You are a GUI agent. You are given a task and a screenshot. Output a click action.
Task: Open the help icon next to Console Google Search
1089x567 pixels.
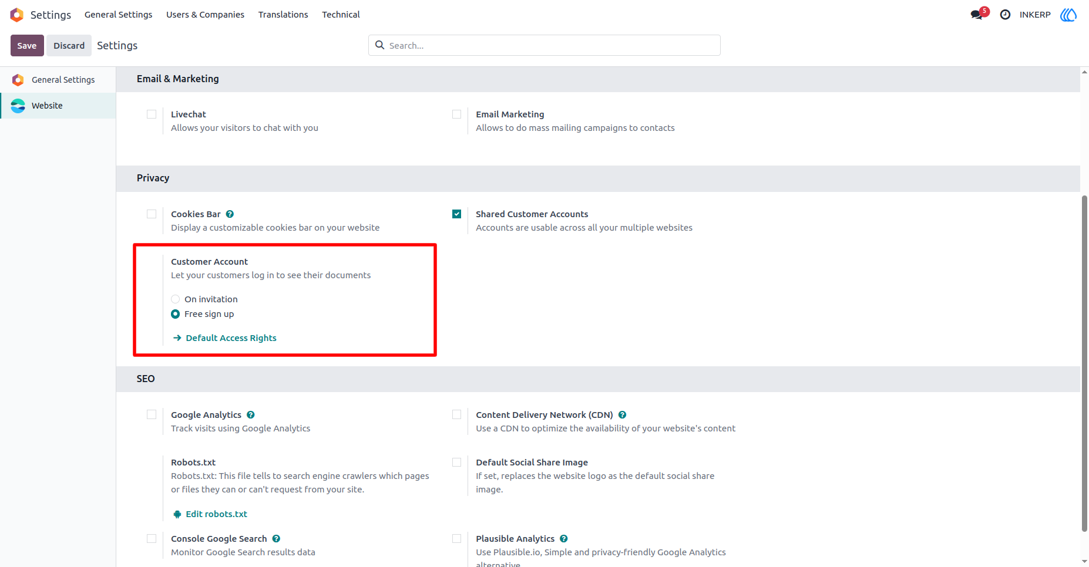point(276,539)
